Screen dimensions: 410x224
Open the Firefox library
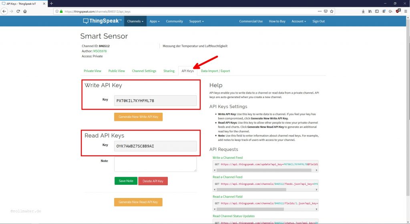pyautogui.click(x=370, y=11)
